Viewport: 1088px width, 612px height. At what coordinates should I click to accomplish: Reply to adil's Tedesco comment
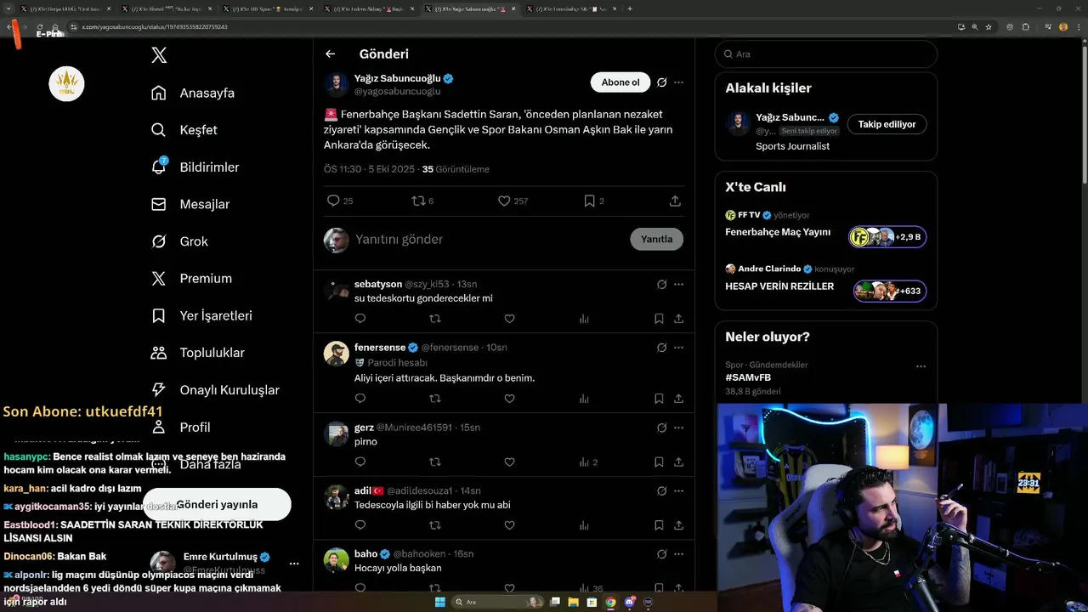[360, 525]
